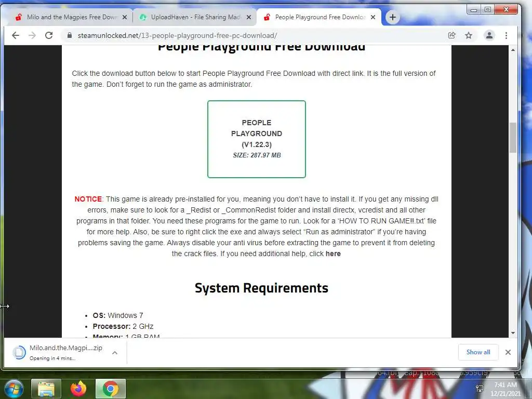The height and width of the screenshot is (399, 532).
Task: Open the network tray icon
Action: click(x=480, y=389)
